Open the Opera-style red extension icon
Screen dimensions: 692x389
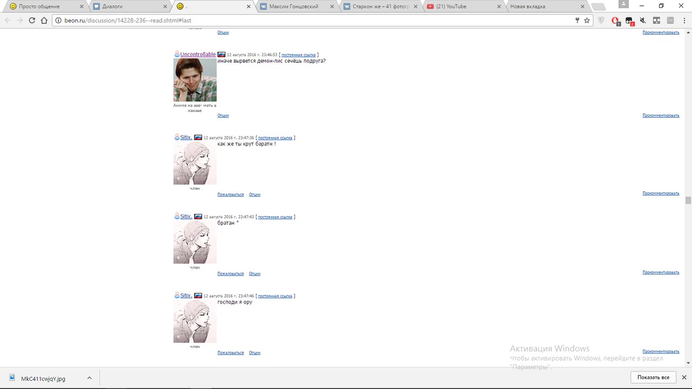click(615, 21)
